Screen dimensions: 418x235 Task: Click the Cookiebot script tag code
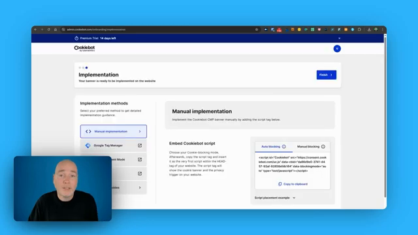pos(293,164)
